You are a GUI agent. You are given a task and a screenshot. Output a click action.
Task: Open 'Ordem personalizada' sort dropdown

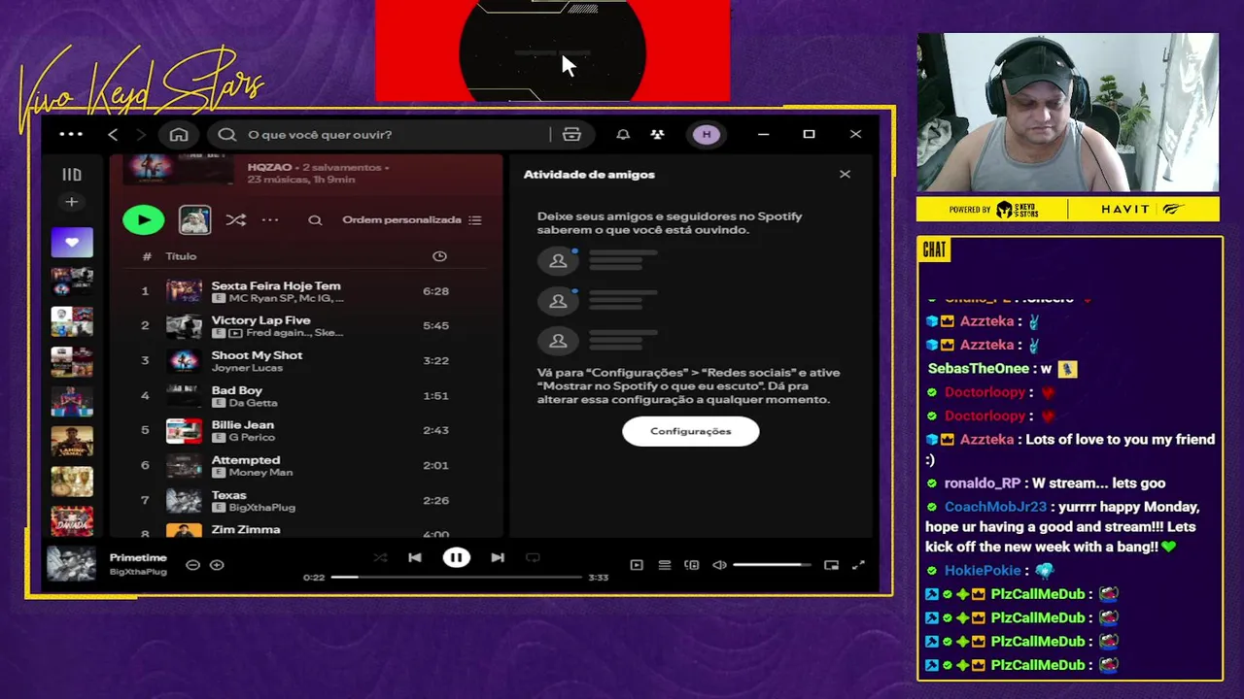412,220
